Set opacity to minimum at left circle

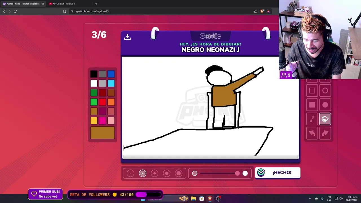tap(195, 173)
